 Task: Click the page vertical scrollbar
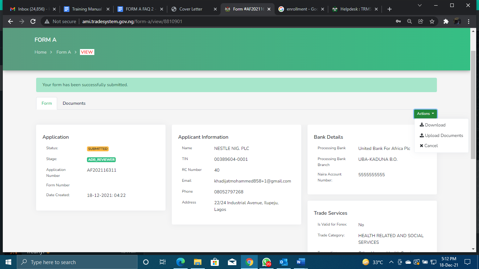tap(473, 105)
